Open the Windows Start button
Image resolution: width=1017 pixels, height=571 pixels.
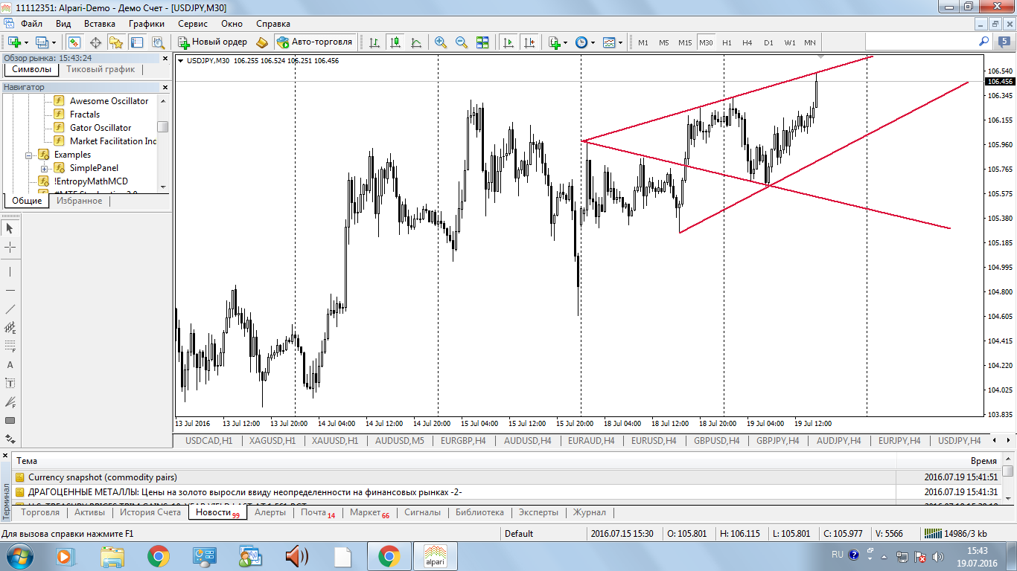coord(18,556)
